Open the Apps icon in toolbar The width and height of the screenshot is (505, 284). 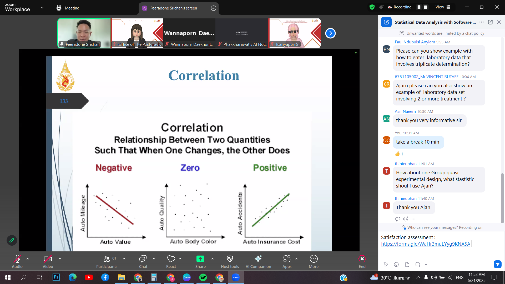click(287, 259)
